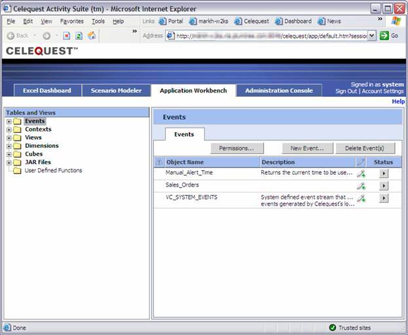Image resolution: width=408 pixels, height=335 pixels.
Task: Click the Events folder icon
Action: point(17,121)
